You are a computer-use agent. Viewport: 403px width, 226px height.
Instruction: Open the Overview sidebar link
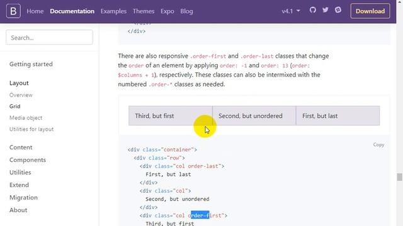21,95
